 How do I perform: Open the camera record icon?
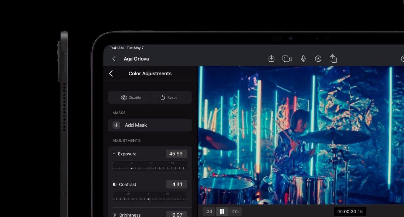(x=287, y=59)
